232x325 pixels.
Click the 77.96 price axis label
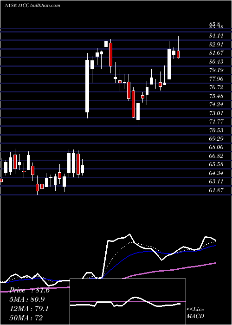[x=216, y=78]
